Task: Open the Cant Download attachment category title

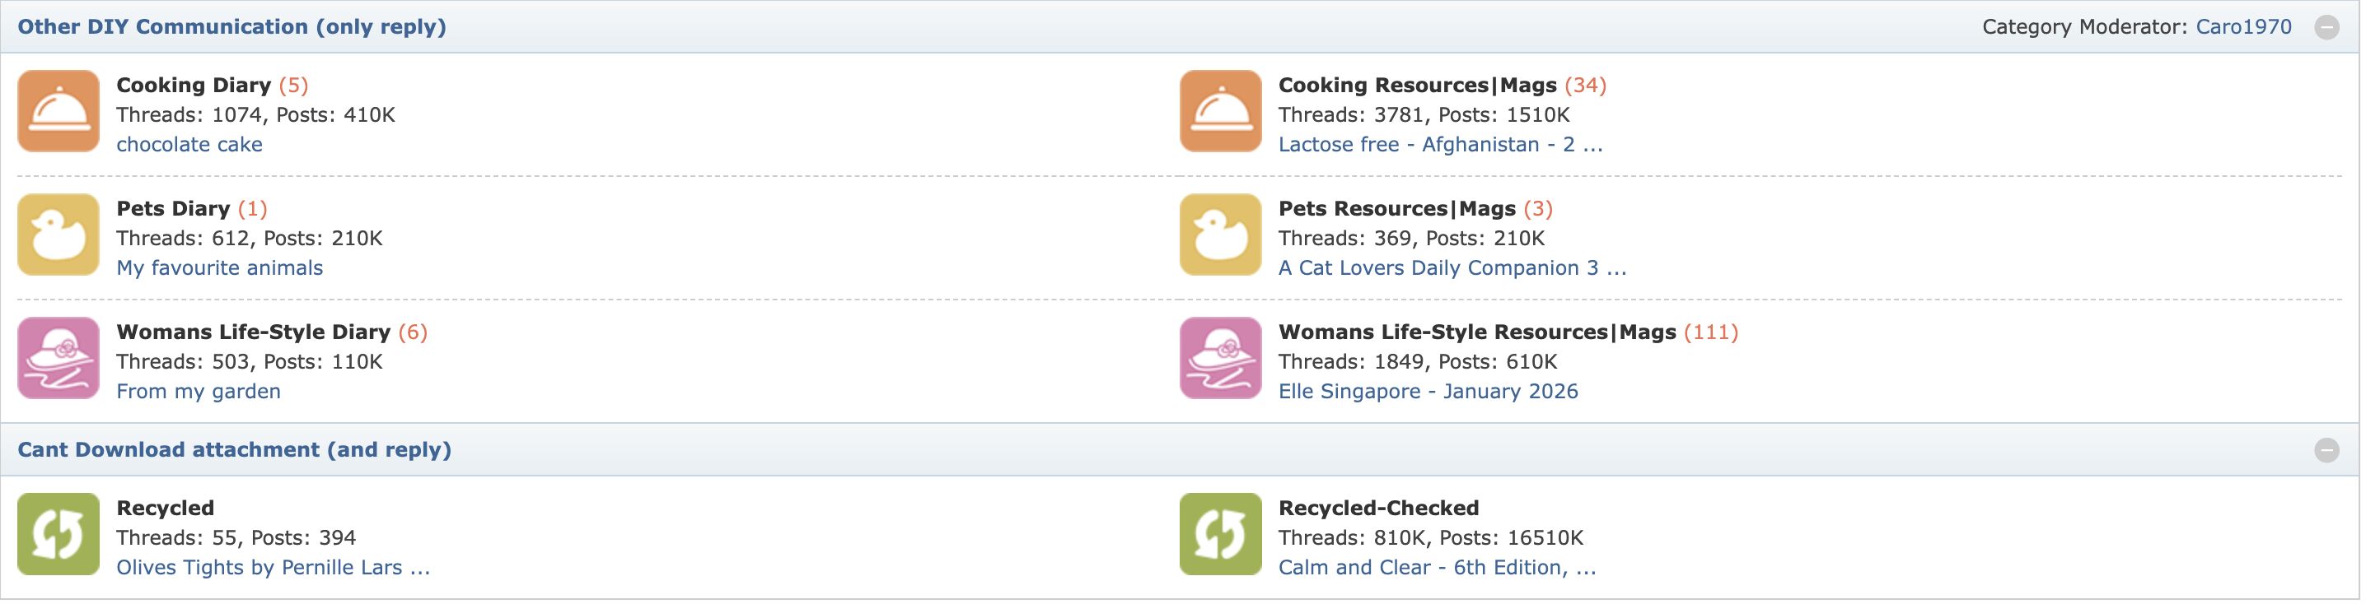Action: point(234,450)
